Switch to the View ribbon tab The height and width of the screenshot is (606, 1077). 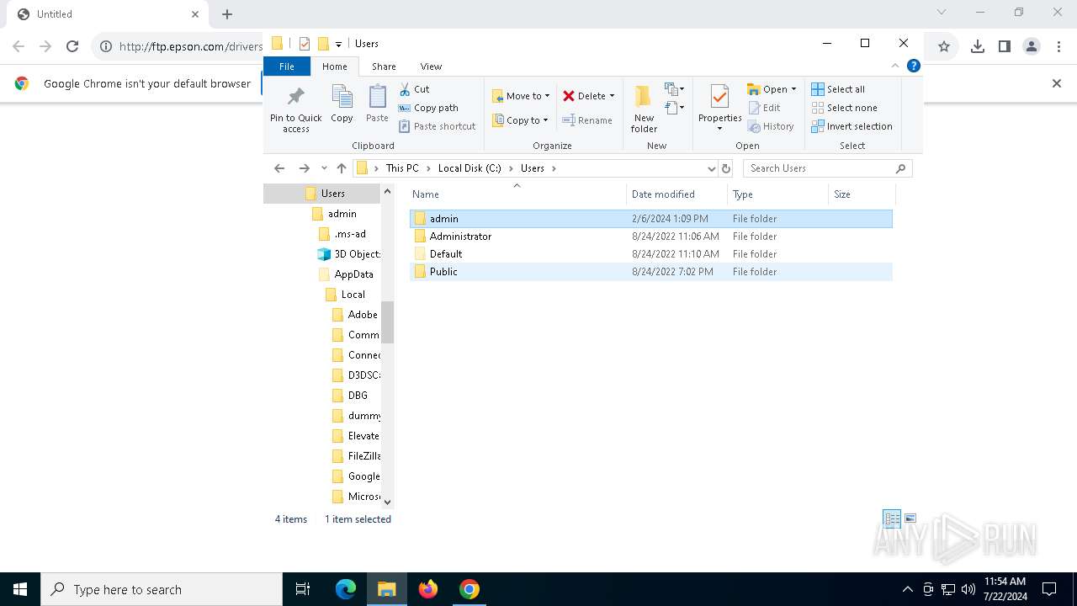(431, 66)
